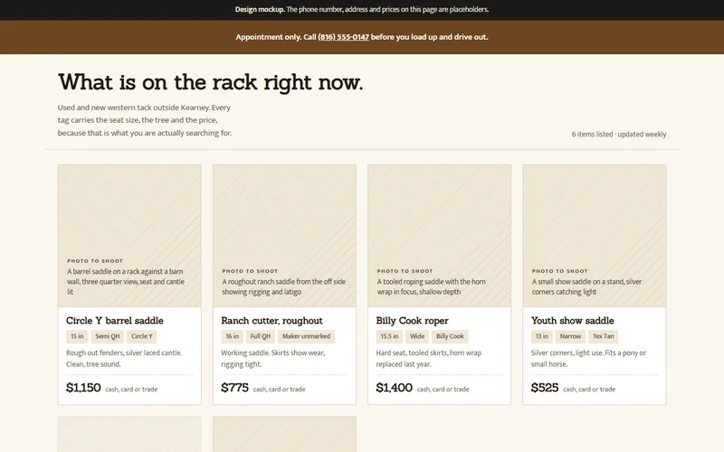Click the 'What is on the rack right now.' heading

coord(211,82)
